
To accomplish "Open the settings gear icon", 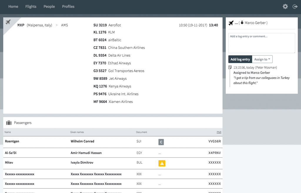I will click(x=285, y=6).
